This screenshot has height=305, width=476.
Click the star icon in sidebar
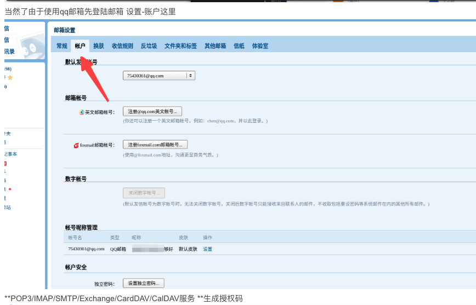(10, 78)
